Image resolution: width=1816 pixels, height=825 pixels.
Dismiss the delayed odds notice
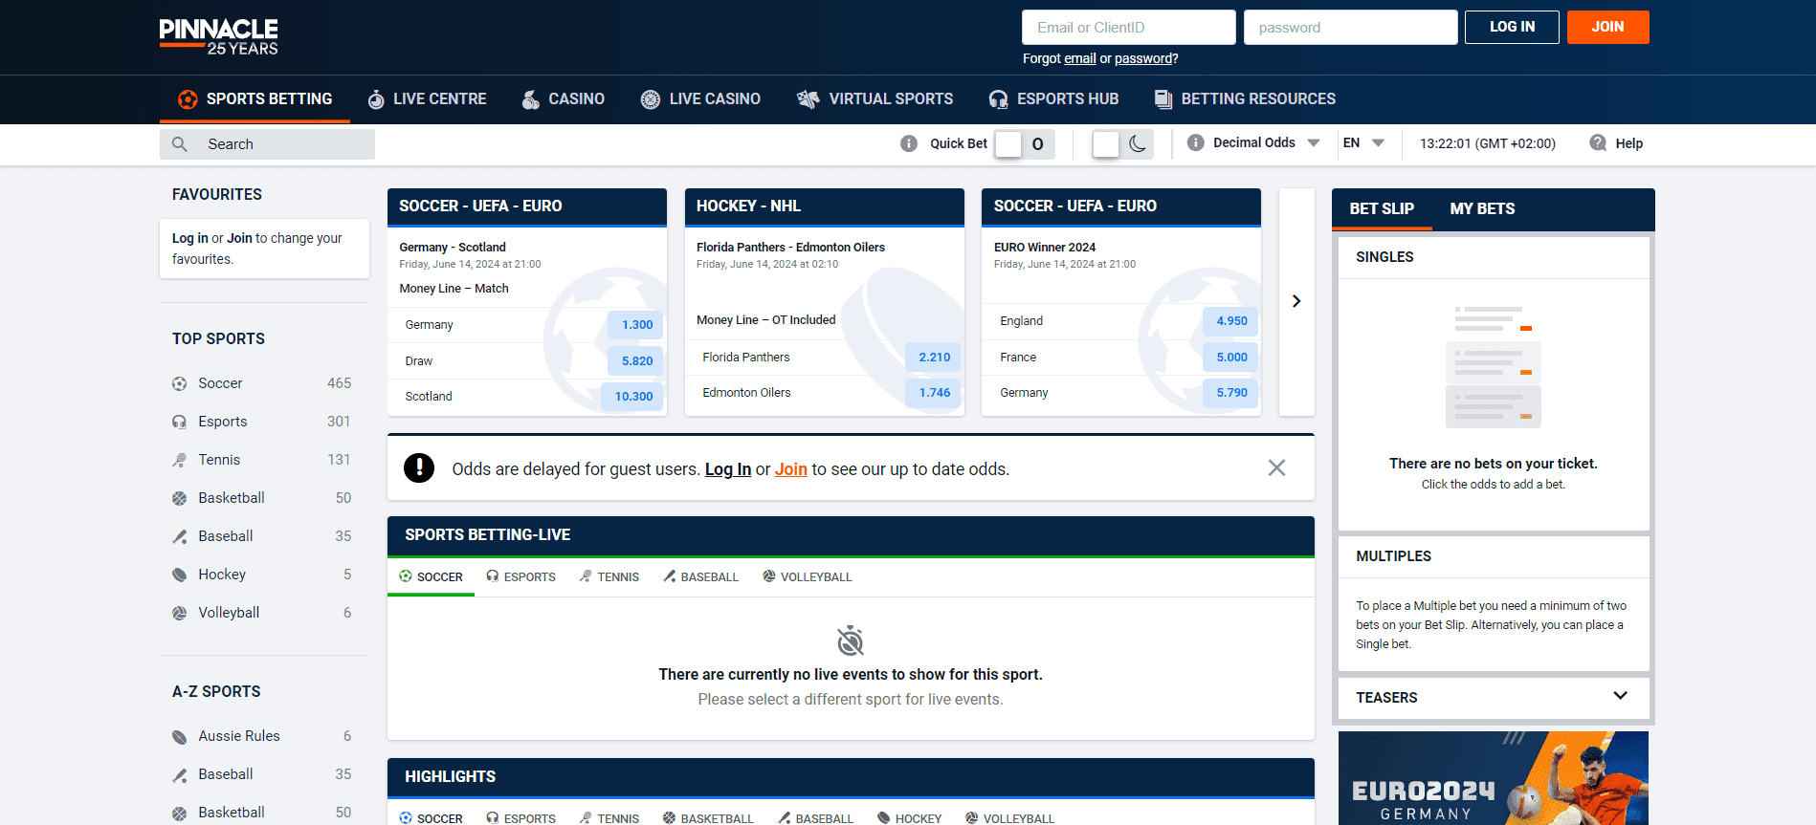click(1276, 467)
